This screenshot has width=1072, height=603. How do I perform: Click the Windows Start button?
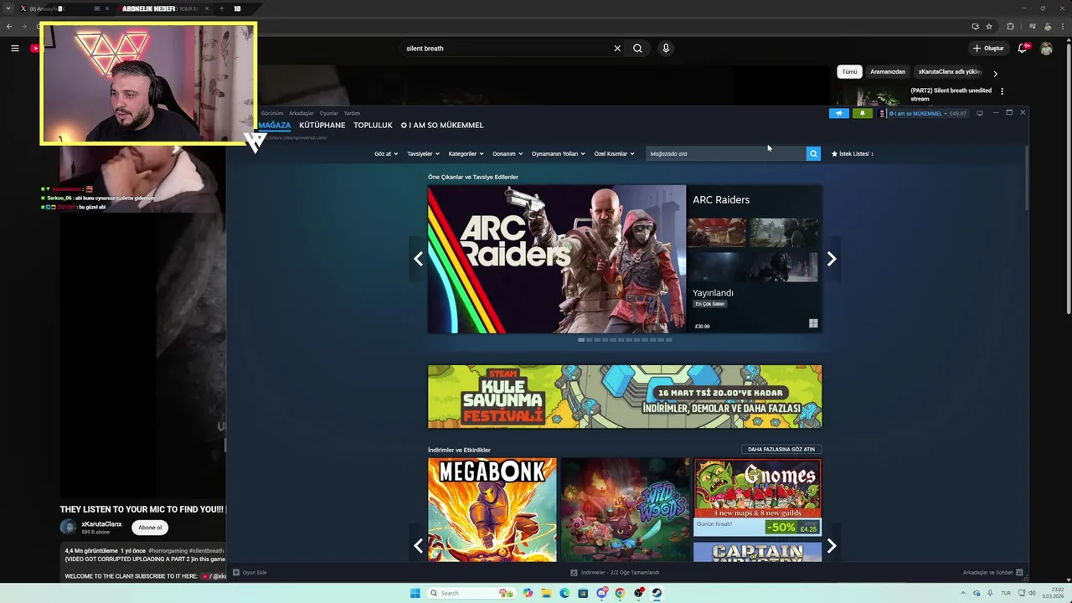tap(415, 593)
